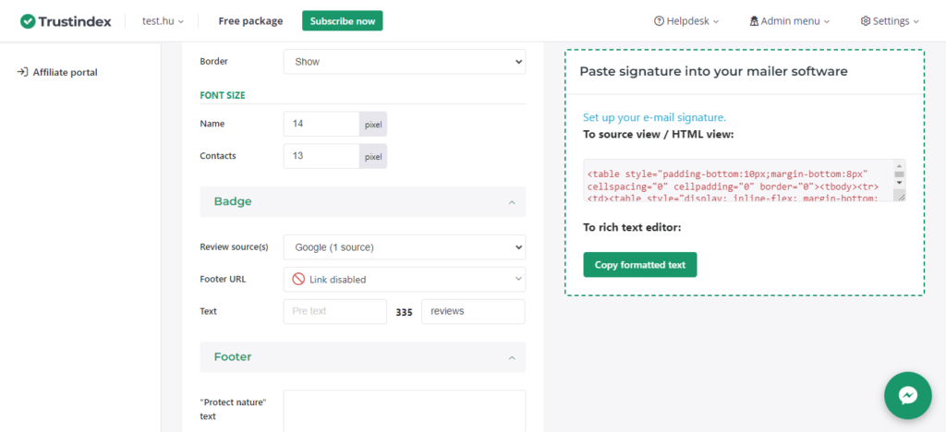Click the Pre text input field
The image size is (946, 432).
tap(334, 311)
